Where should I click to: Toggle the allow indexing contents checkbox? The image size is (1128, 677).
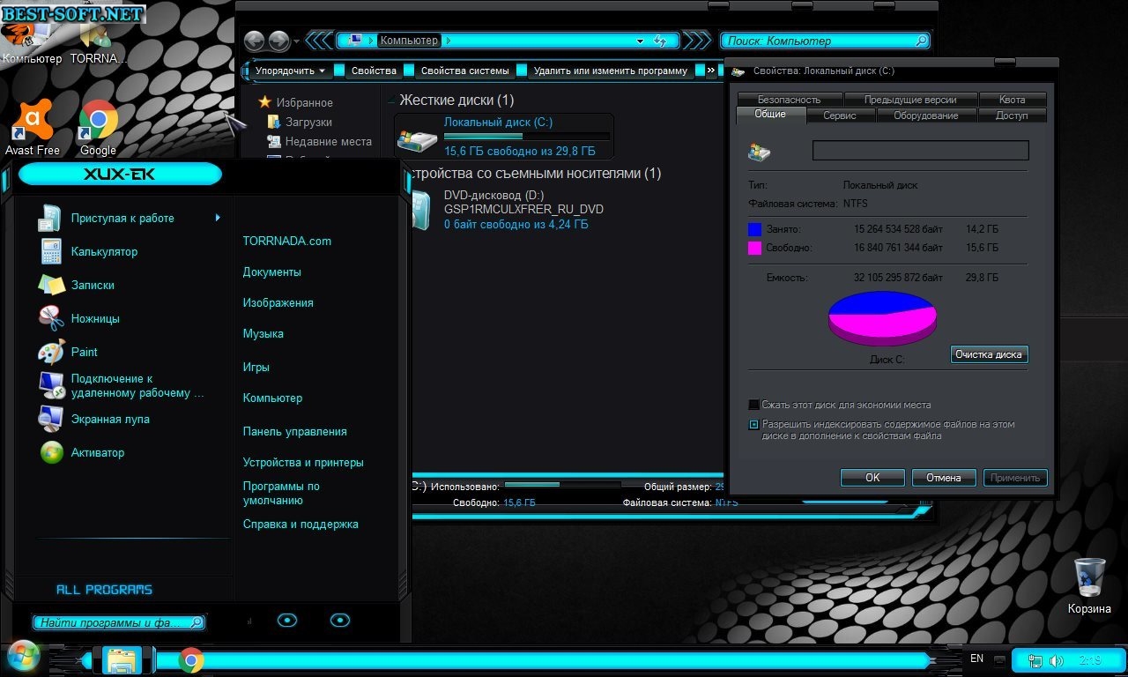click(753, 424)
